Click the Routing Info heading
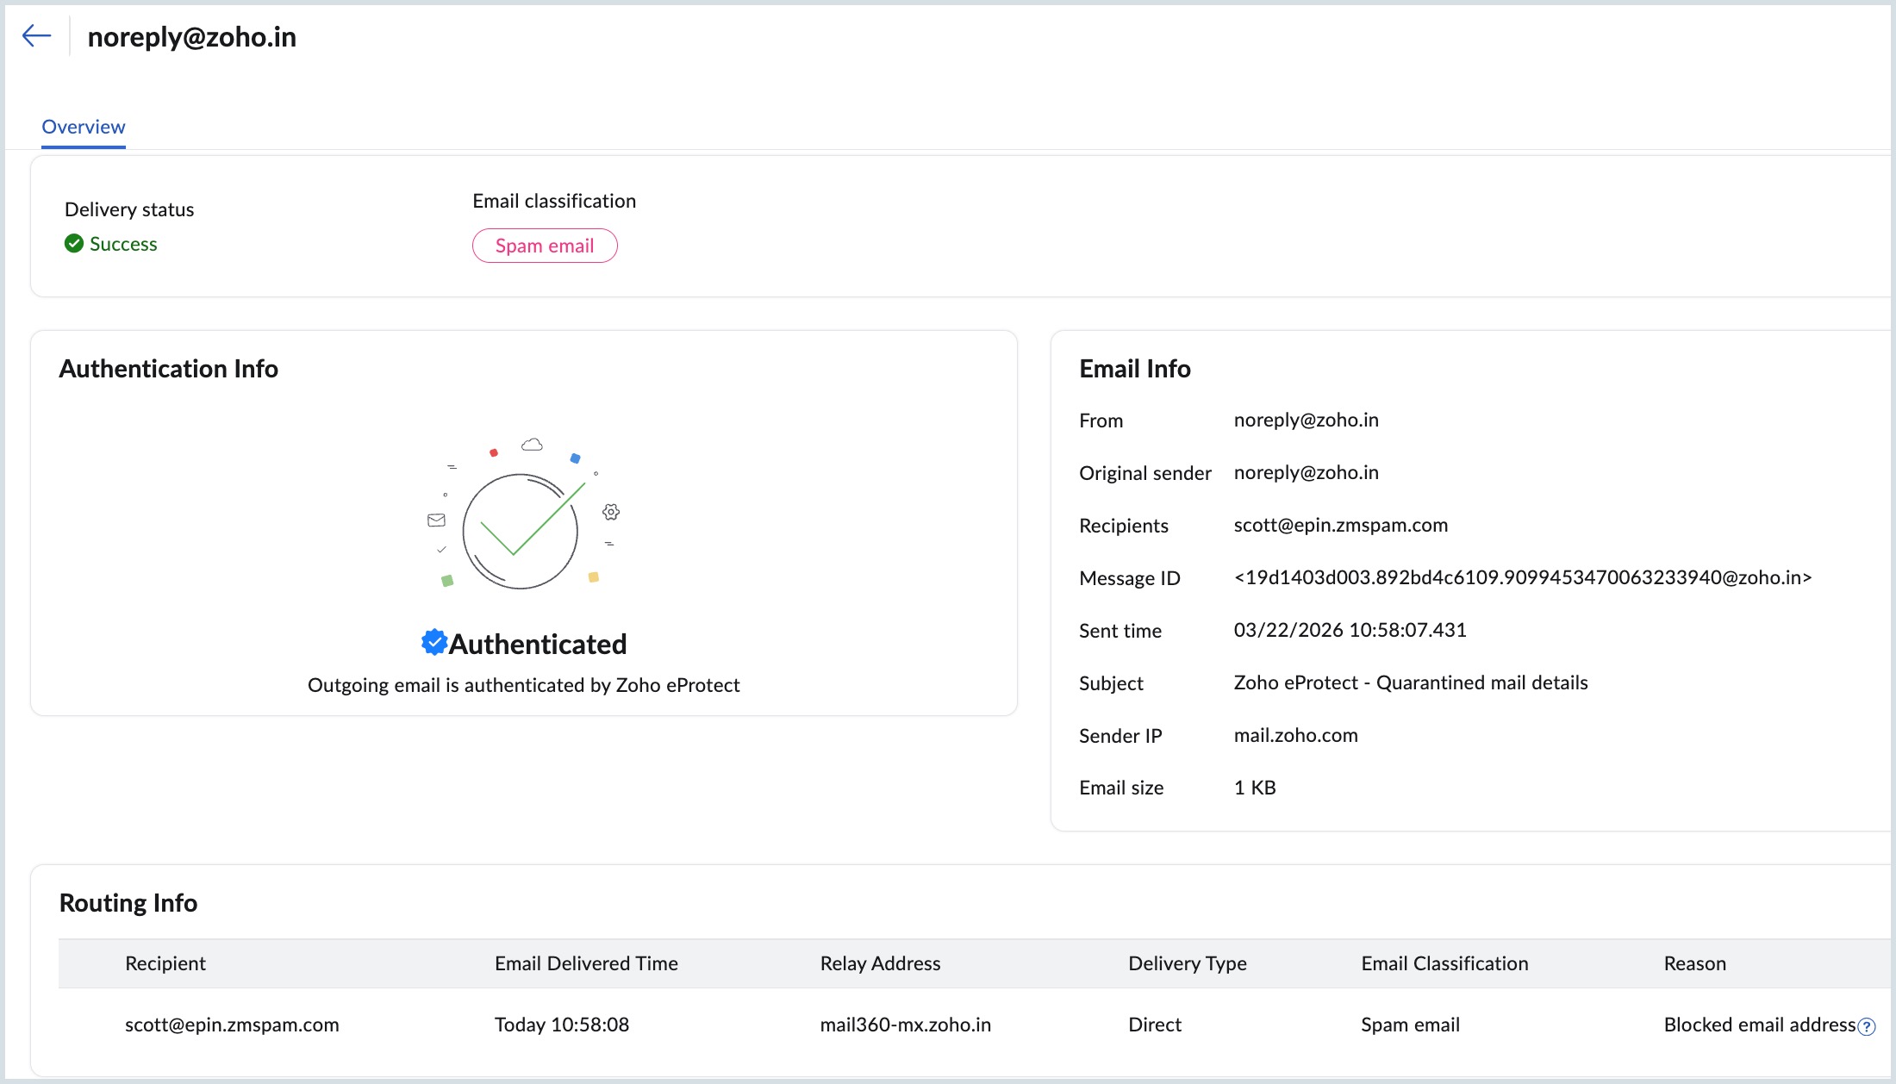 [x=128, y=903]
